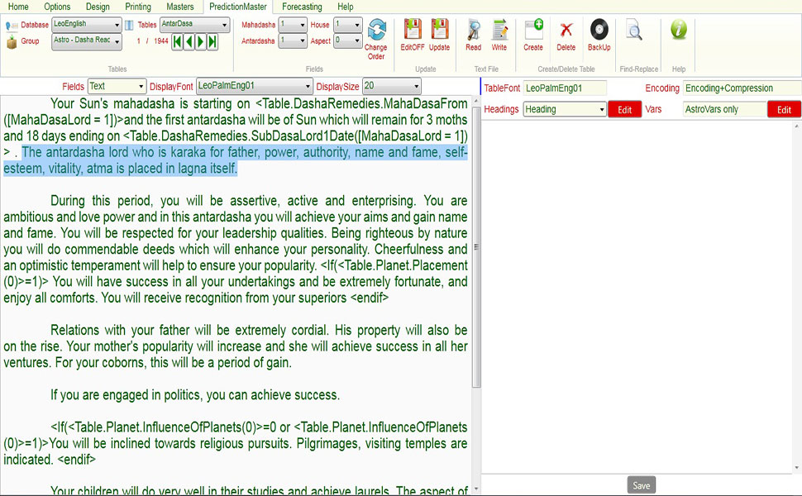The width and height of the screenshot is (802, 496).
Task: Click the Delete table icon
Action: pyautogui.click(x=566, y=30)
